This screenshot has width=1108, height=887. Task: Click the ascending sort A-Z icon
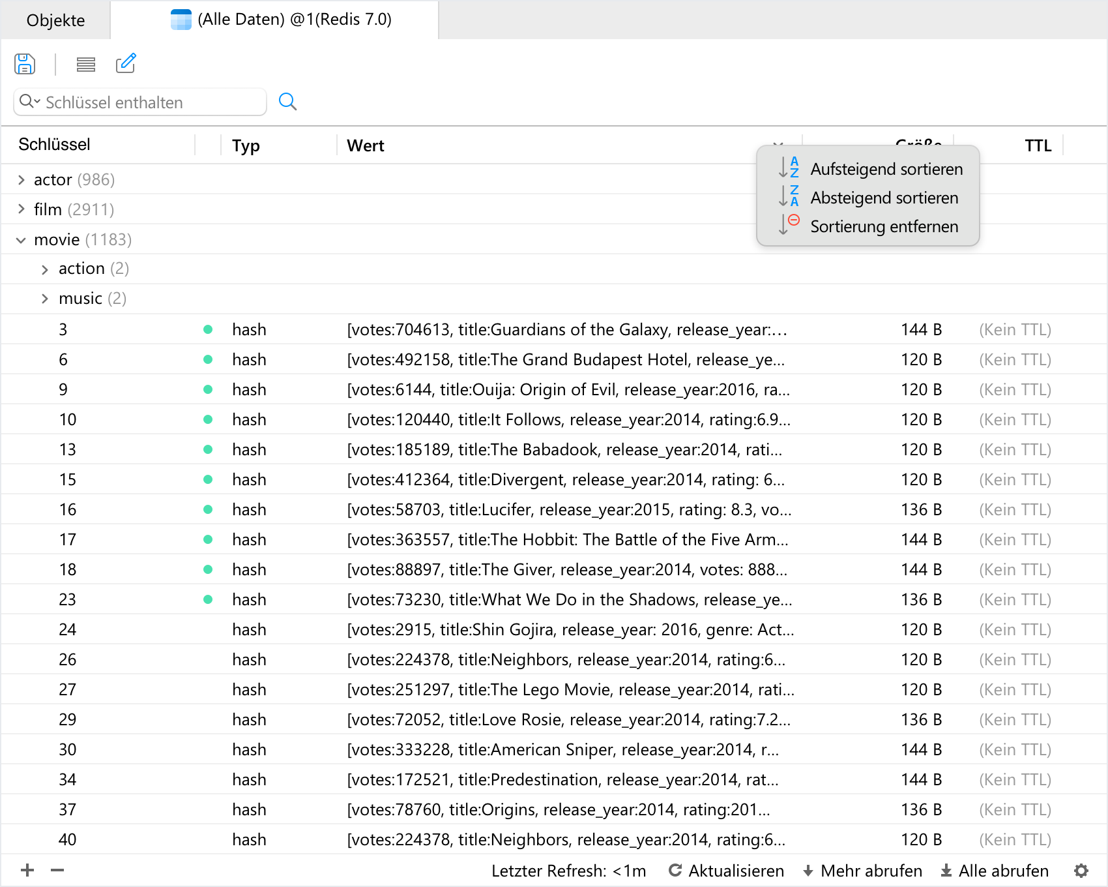(789, 167)
